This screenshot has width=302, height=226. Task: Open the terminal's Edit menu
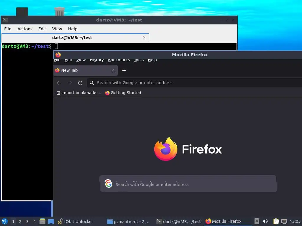[42, 29]
